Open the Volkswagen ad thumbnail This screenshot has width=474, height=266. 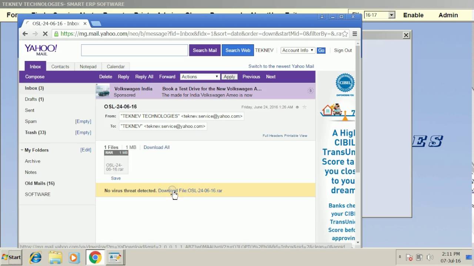tap(103, 91)
